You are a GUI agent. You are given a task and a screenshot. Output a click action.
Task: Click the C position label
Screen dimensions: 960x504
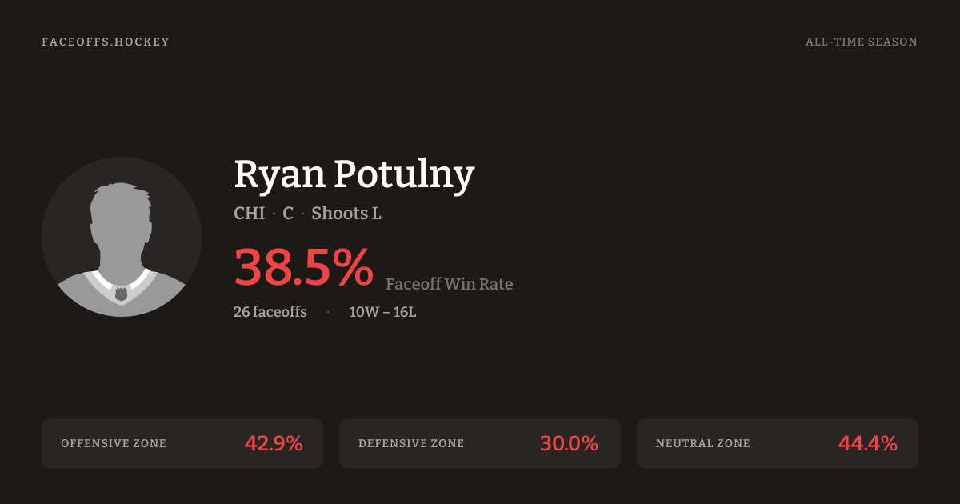coord(288,214)
